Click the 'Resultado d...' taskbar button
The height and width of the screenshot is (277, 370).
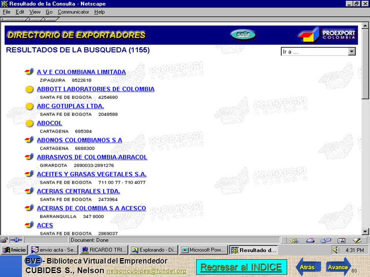[x=254, y=250]
